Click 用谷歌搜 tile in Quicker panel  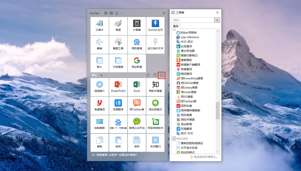coord(137,63)
